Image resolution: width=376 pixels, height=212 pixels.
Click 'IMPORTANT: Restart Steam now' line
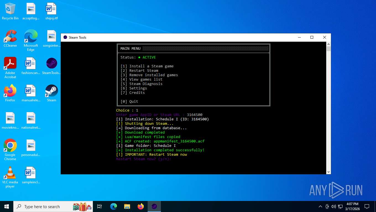(x=152, y=154)
